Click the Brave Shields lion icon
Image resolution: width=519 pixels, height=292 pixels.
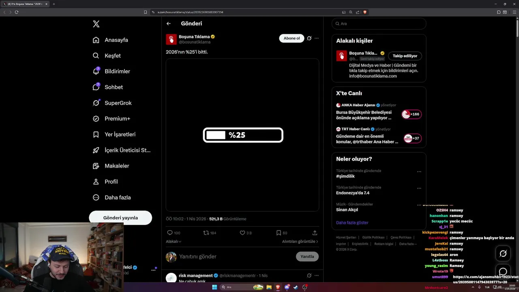pyautogui.click(x=365, y=12)
